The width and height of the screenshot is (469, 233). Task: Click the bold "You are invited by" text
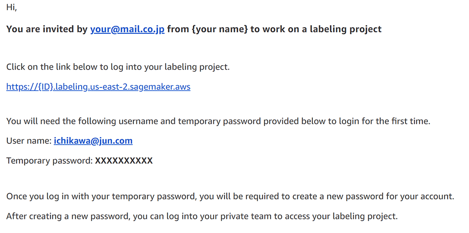click(47, 29)
